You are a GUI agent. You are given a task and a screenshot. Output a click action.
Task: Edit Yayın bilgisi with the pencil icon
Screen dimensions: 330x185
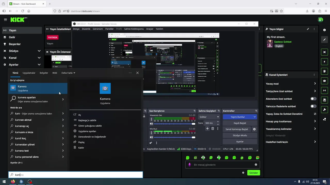(308, 29)
